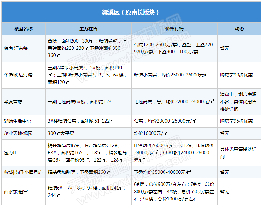Select the 300㎡大平层 listing cell

61,133
